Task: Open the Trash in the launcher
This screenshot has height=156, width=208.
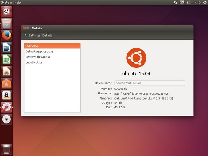Action: [x=6, y=149]
